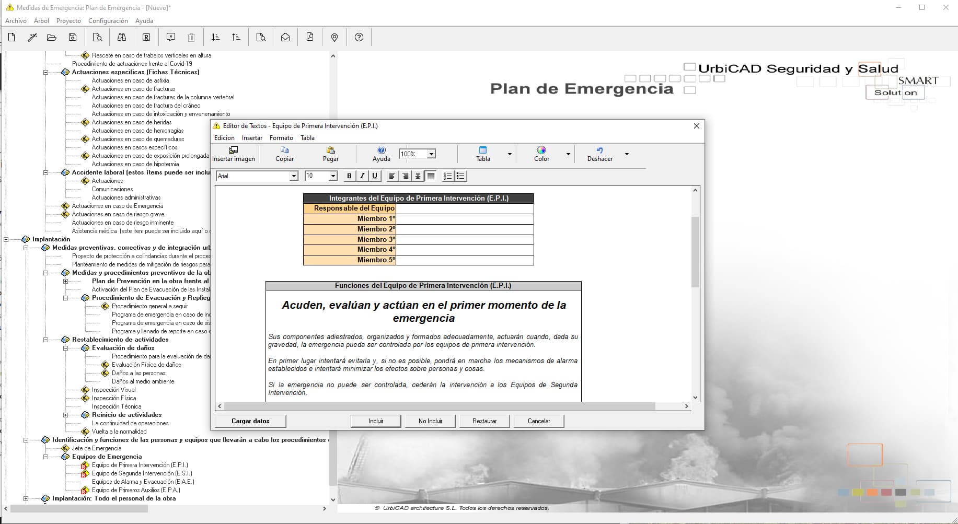Click the editor's vertical scrollbar thumb

pos(695,252)
